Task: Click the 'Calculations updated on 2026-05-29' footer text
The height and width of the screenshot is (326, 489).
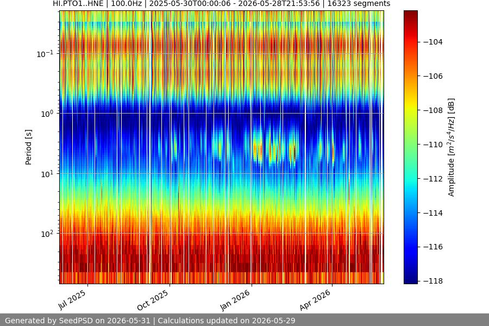Action: 227,321
